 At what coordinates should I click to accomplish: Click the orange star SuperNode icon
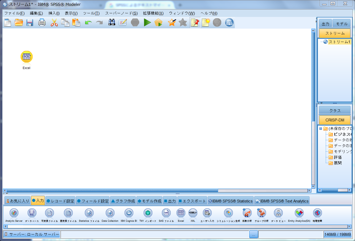click(x=172, y=23)
